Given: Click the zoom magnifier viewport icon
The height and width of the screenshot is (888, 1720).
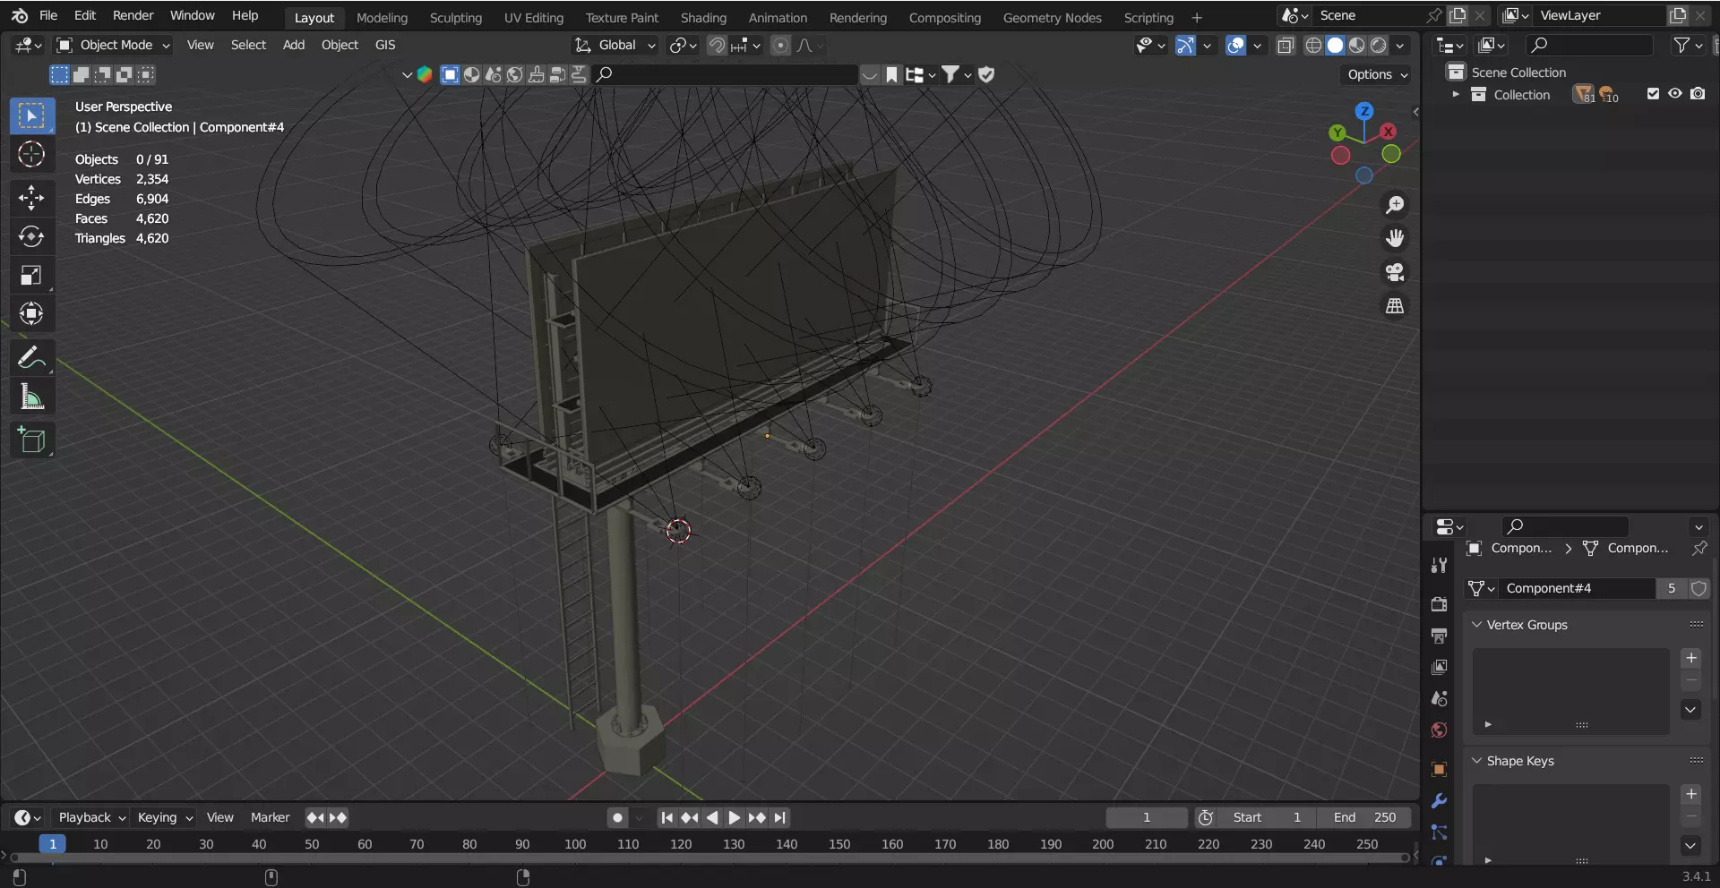Looking at the screenshot, I should [x=1395, y=205].
